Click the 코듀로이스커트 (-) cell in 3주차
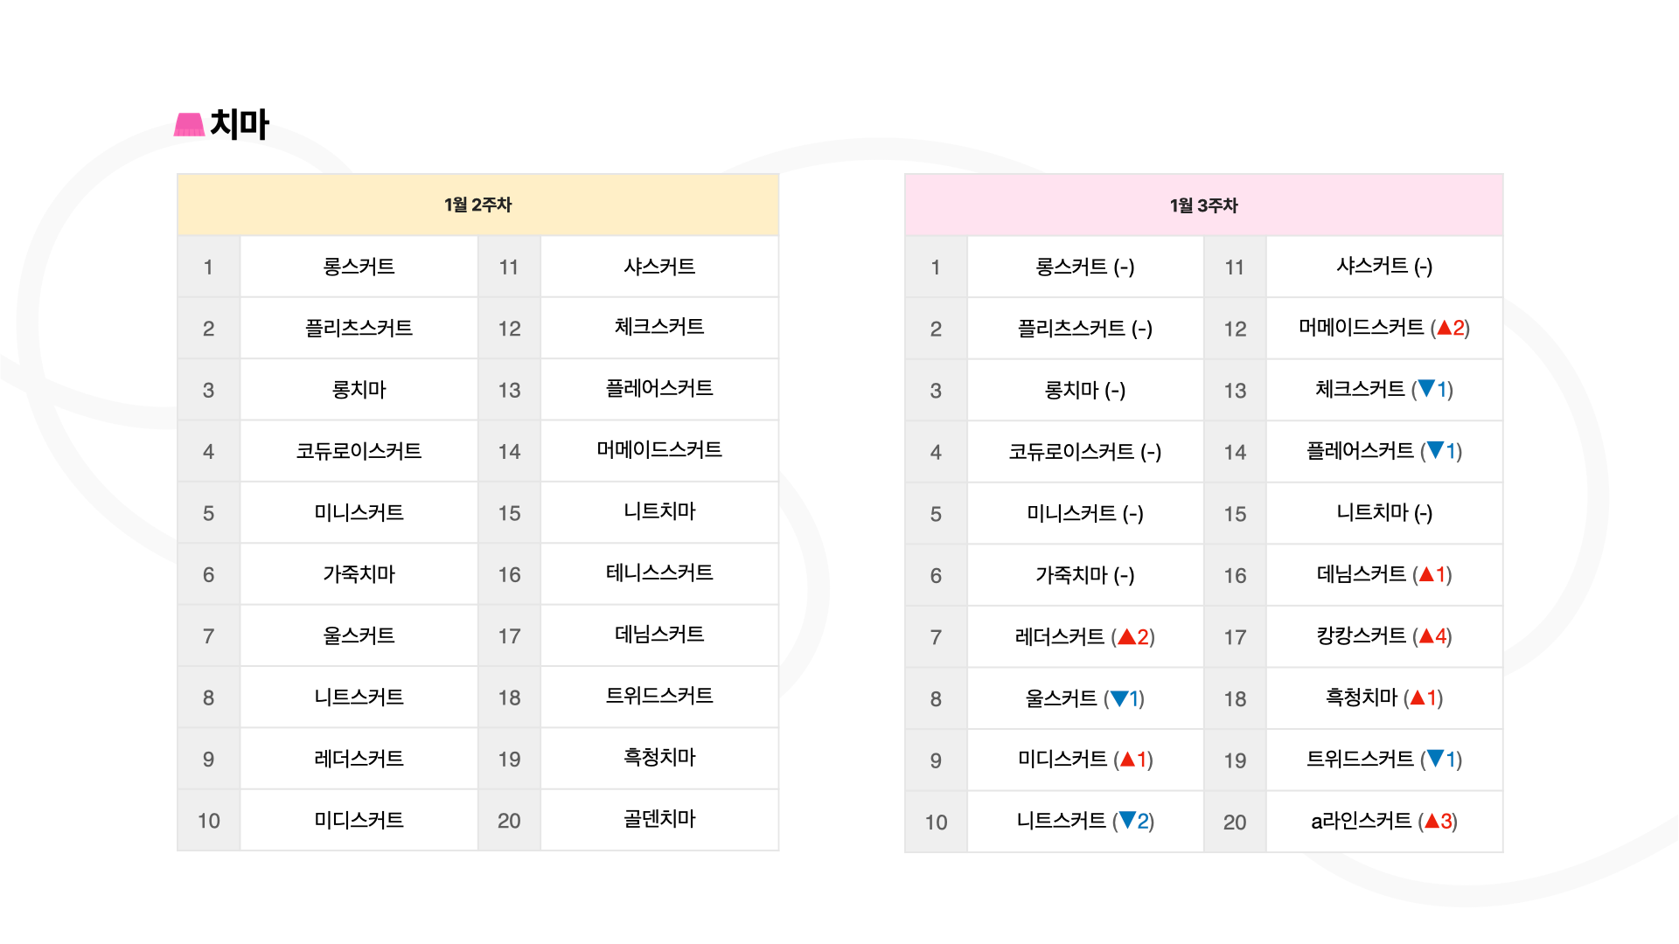Viewport: 1679px width, 944px height. click(1085, 452)
